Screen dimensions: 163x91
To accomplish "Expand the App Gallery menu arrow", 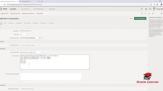I will pyautogui.click(x=56, y=9).
